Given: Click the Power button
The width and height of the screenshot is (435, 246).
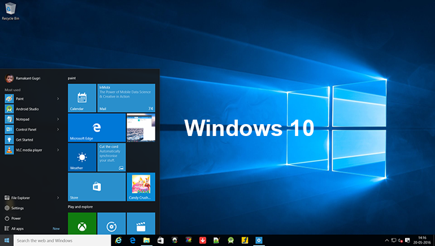Looking at the screenshot, I should pyautogui.click(x=15, y=218).
